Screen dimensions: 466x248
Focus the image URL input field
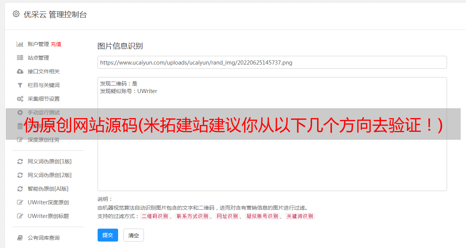pos(272,62)
